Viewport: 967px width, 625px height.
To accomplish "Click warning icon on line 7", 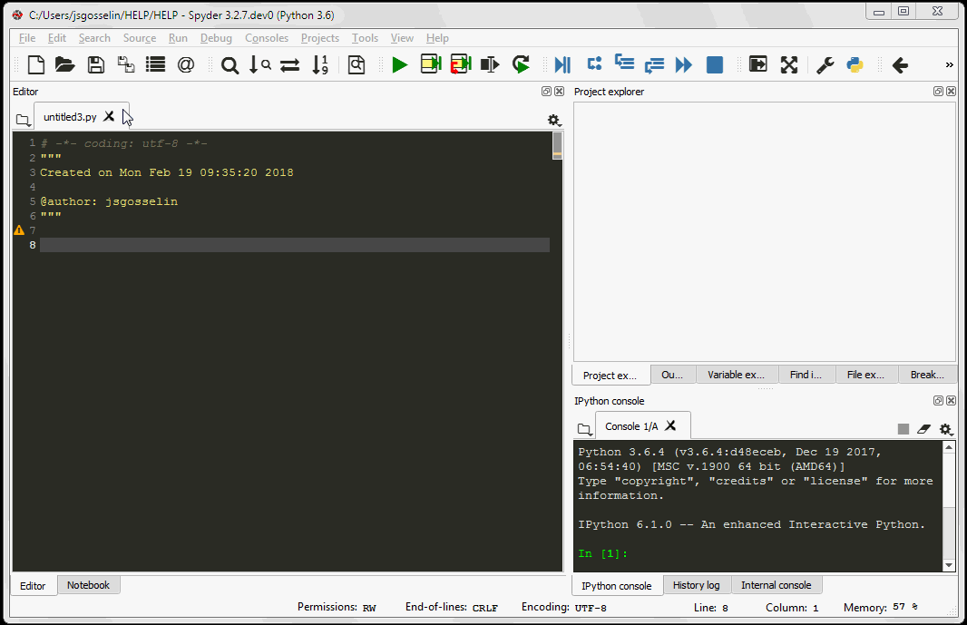I will [x=19, y=230].
